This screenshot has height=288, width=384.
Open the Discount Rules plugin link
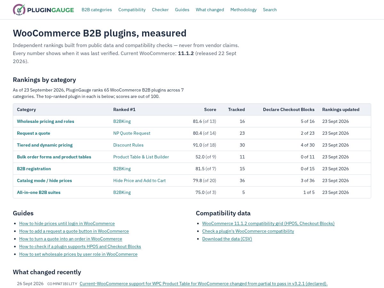pos(128,145)
